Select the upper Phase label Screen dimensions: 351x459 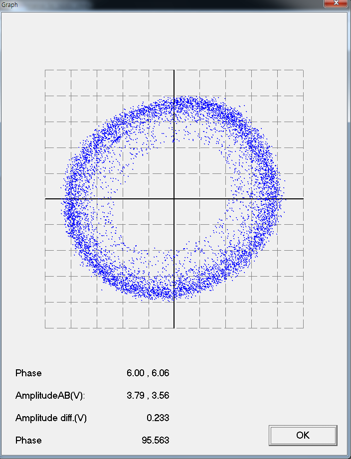coord(28,373)
